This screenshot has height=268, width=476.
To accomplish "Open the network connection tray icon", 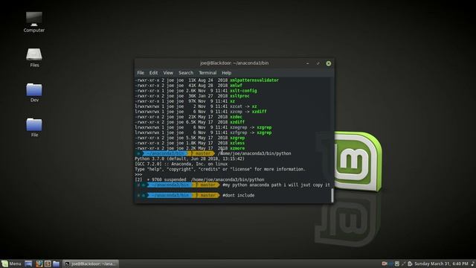I will (x=403, y=264).
